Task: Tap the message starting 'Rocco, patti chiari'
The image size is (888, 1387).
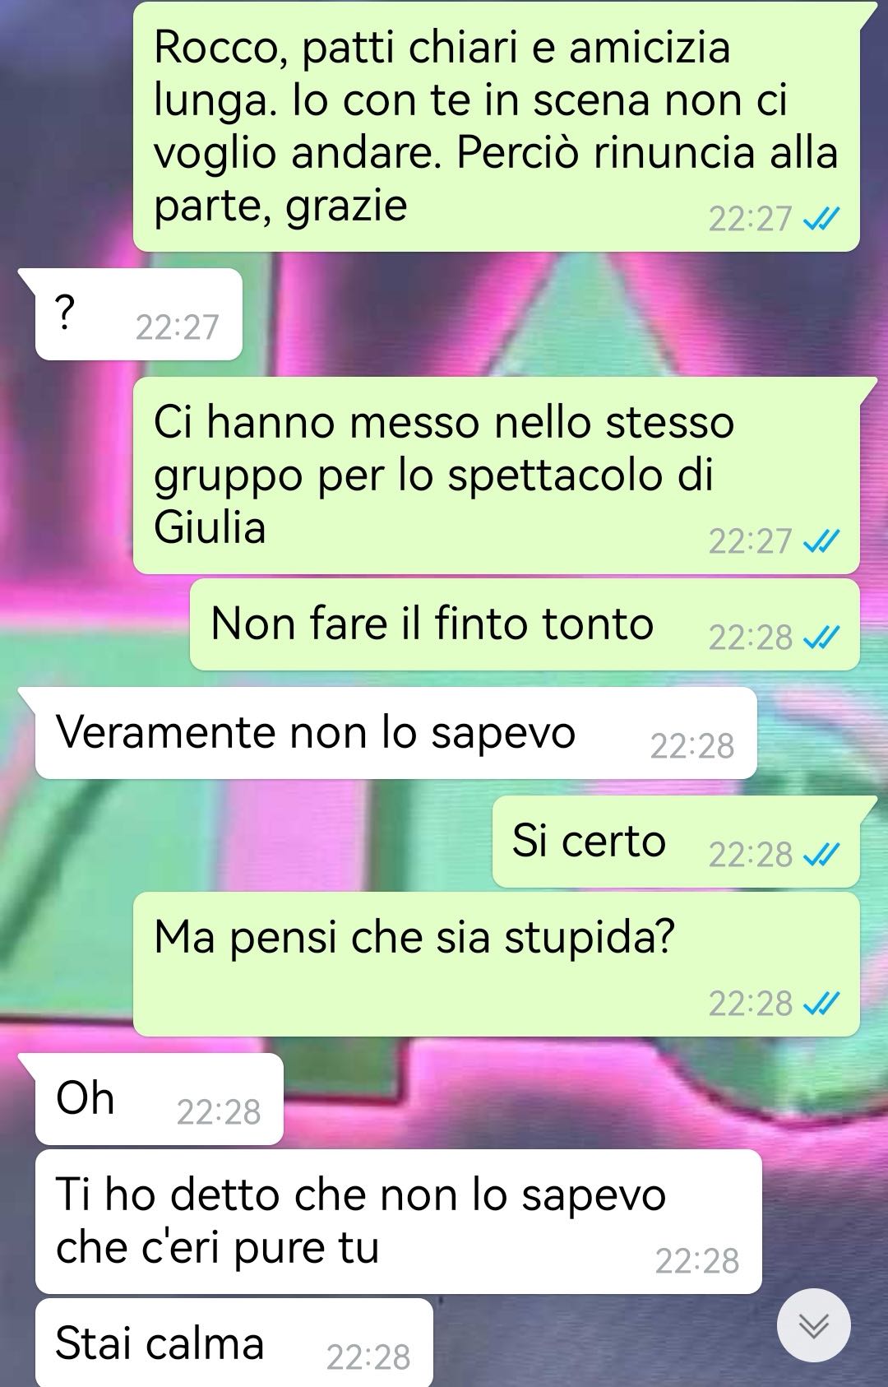Action: click(x=496, y=127)
